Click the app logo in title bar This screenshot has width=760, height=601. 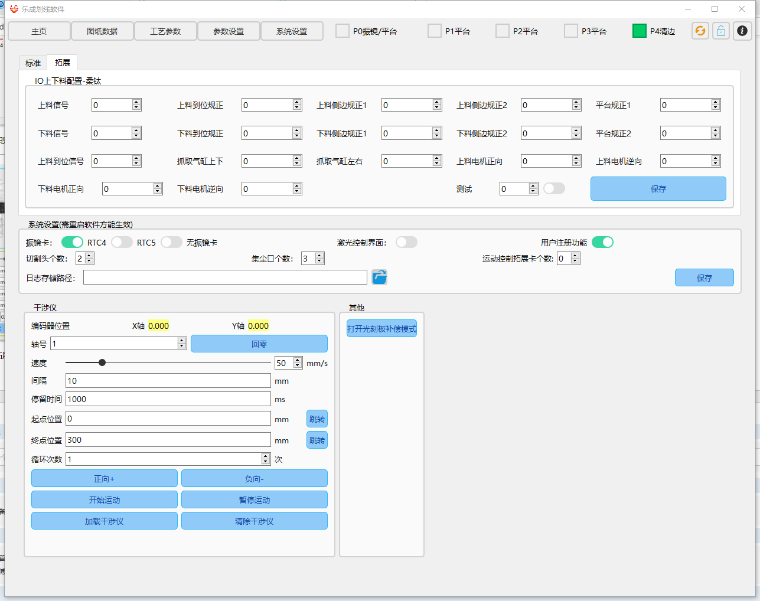click(x=14, y=9)
